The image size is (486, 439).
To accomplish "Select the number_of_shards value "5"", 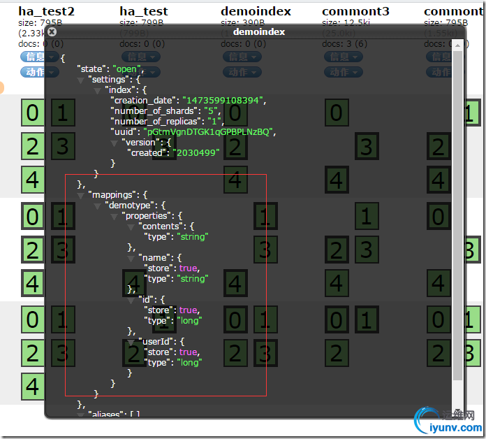I will [x=212, y=110].
